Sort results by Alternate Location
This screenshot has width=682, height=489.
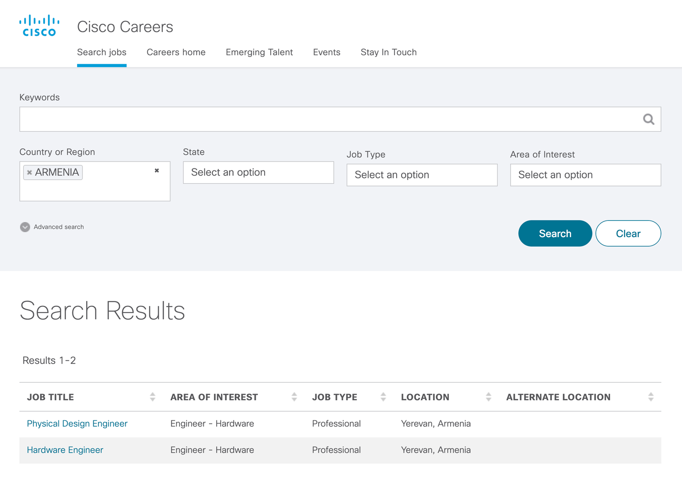point(651,397)
